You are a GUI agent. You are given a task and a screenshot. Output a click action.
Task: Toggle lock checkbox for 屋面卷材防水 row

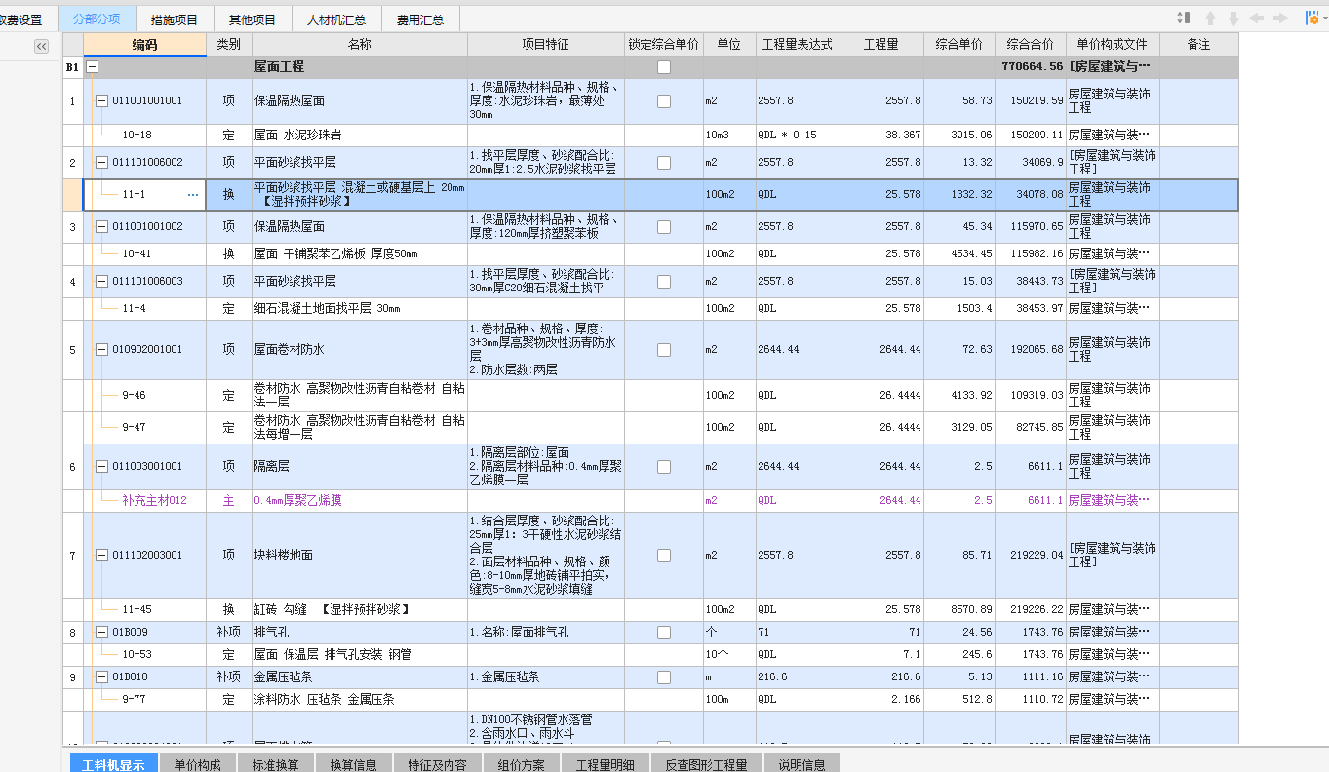point(664,350)
